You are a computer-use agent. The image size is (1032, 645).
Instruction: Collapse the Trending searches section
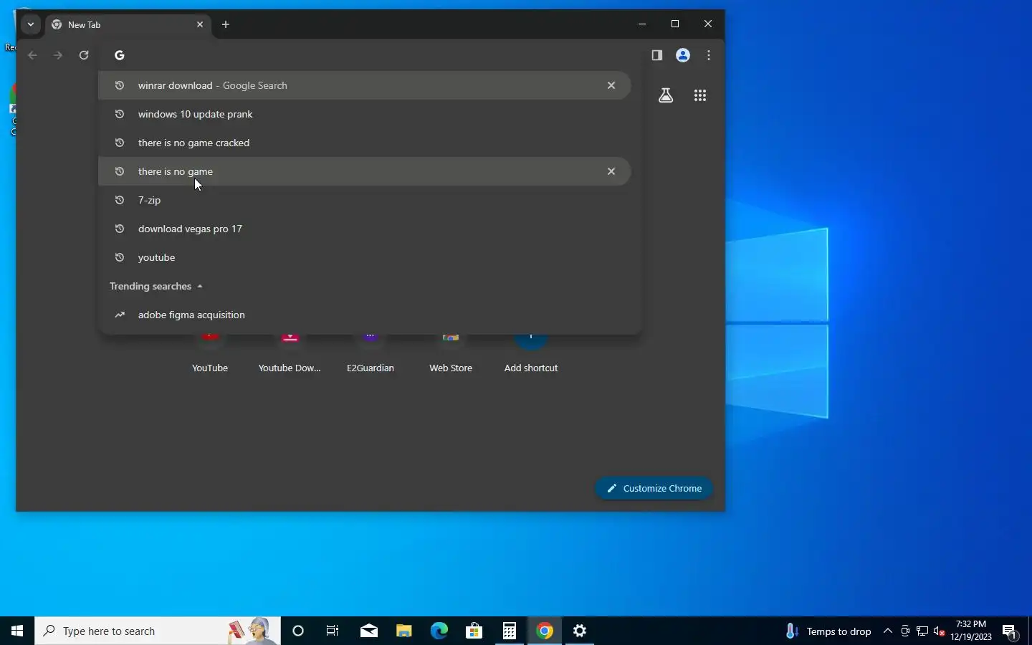[156, 286]
